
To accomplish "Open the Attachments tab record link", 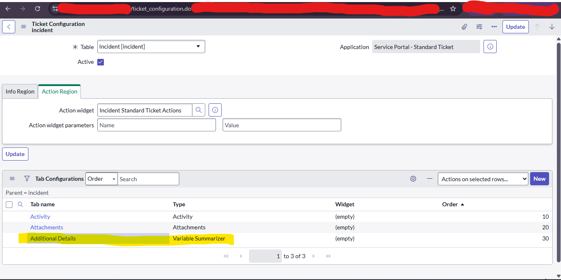I will click(x=47, y=227).
